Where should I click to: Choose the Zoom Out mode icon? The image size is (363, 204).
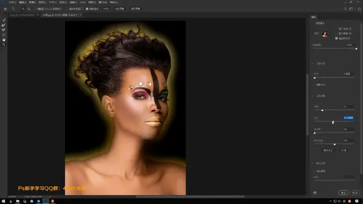tap(29, 9)
